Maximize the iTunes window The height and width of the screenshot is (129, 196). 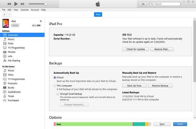tap(189, 2)
